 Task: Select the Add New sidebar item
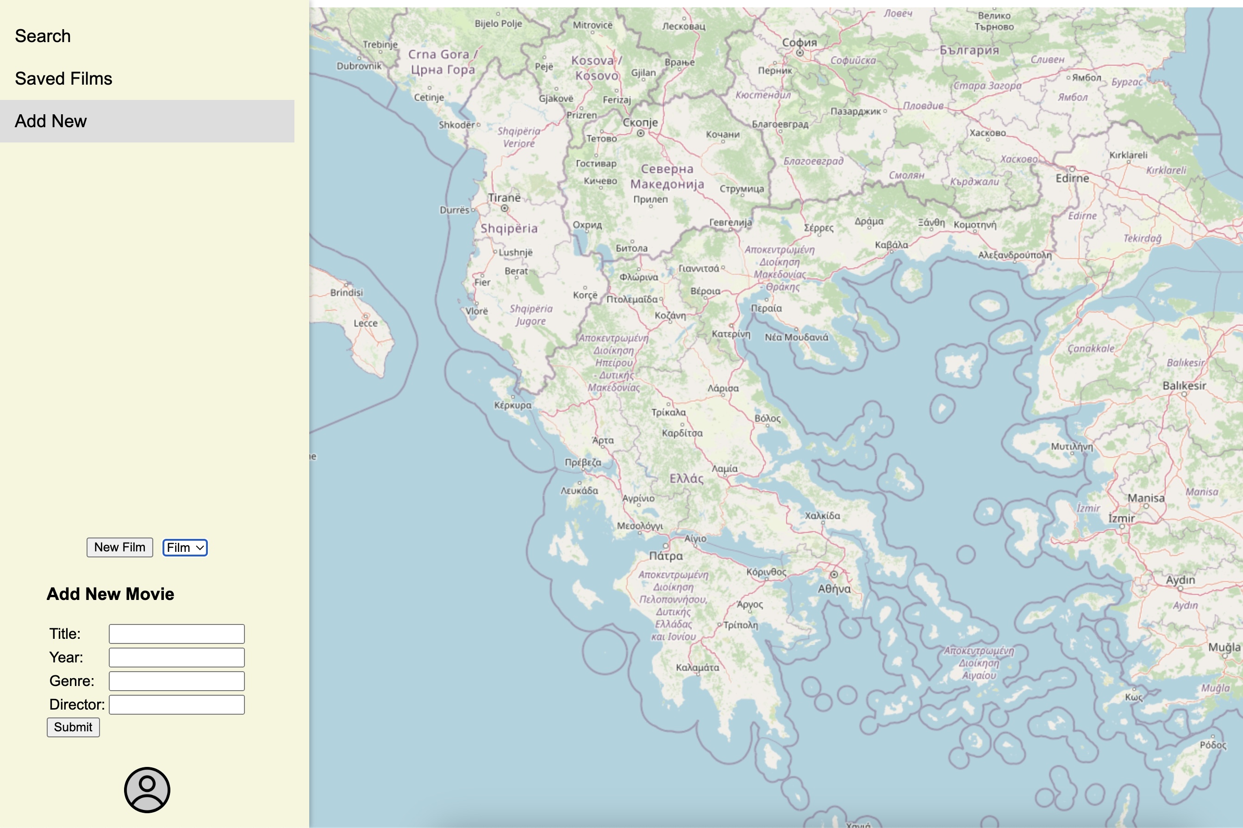pos(51,122)
